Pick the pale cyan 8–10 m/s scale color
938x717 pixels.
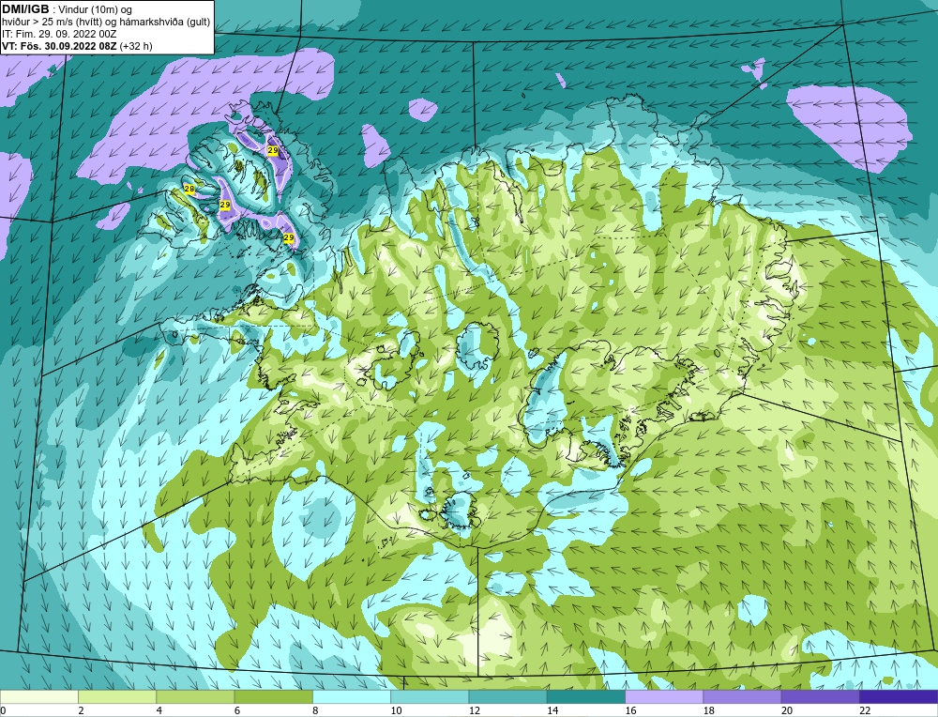[x=352, y=696]
